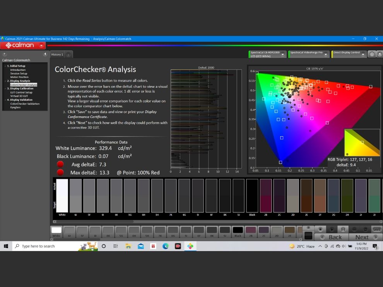
Task: Launch Microsoft Edge from the taskbar
Action: point(165,246)
